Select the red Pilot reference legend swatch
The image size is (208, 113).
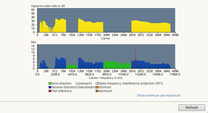(x=50, y=91)
